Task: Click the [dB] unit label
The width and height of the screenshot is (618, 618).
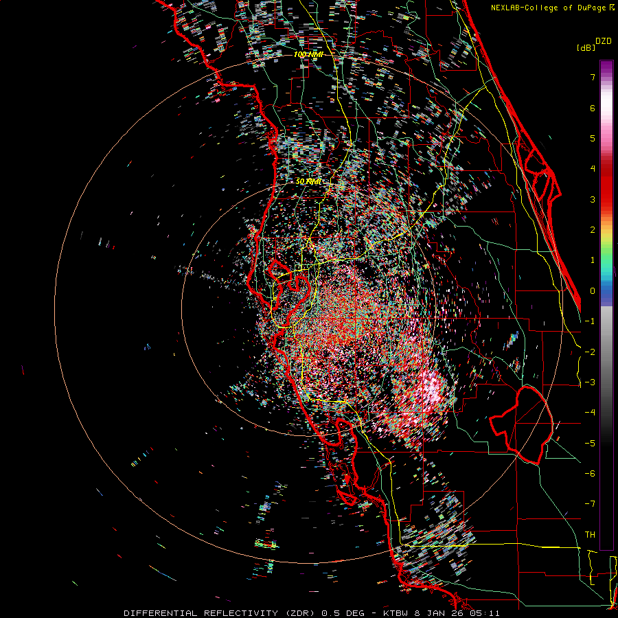Action: point(586,47)
